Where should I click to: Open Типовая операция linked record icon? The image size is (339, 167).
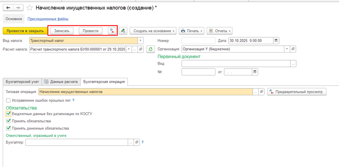click(x=261, y=92)
